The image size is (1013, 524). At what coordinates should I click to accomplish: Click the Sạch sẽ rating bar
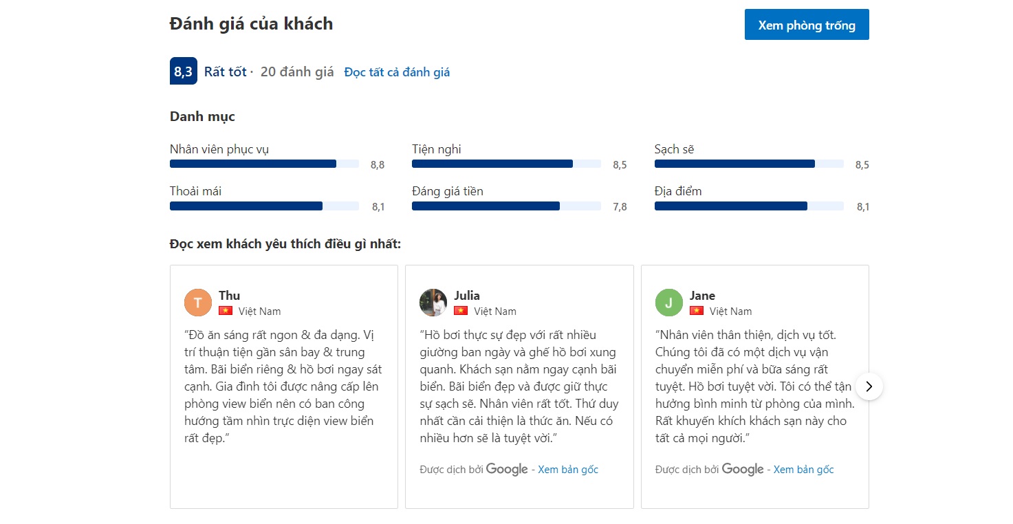coord(749,164)
